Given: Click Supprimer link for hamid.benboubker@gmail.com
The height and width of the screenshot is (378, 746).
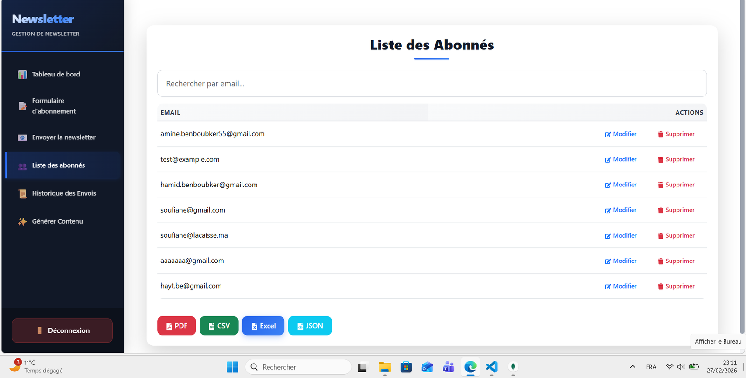Looking at the screenshot, I should 676,185.
